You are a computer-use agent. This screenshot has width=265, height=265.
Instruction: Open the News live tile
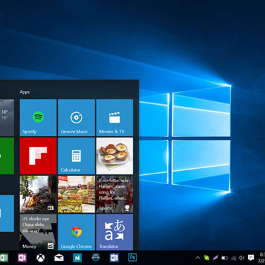(x=38, y=194)
